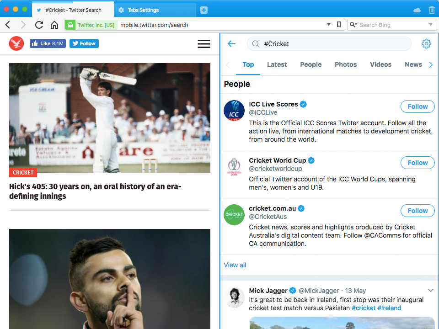Image resolution: width=439 pixels, height=329 pixels.
Task: Open the @MickJagger handle
Action: pos(319,291)
